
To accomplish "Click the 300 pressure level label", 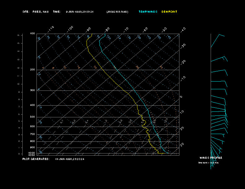I will pos(32,90).
